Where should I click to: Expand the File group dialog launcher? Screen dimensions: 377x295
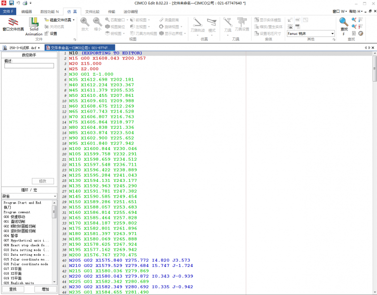[x=75, y=39]
